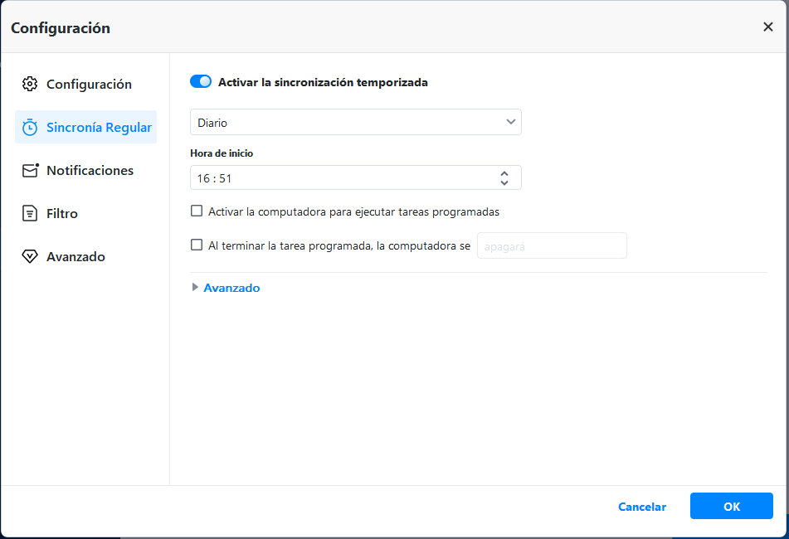Disable the timed synchronization toggle
This screenshot has height=539, width=789.
(201, 81)
